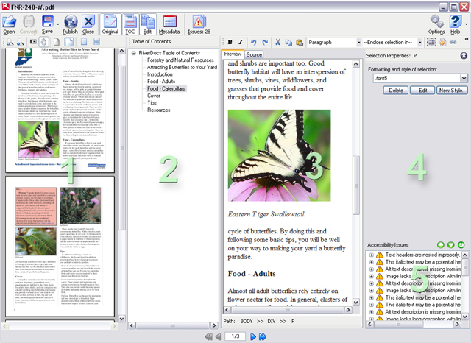
Task: Open the .font5 style dropdown
Action: [x=464, y=79]
